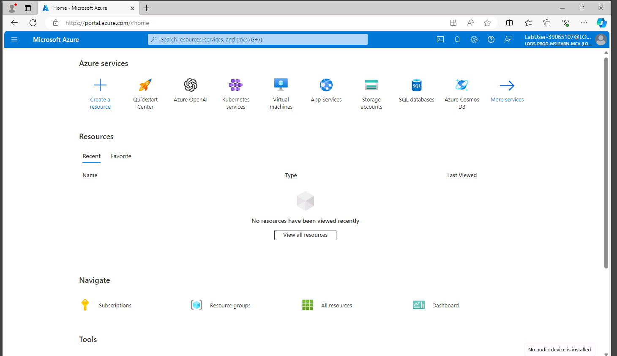
Task: Expand the Azure portal hamburger menu
Action: [14, 39]
